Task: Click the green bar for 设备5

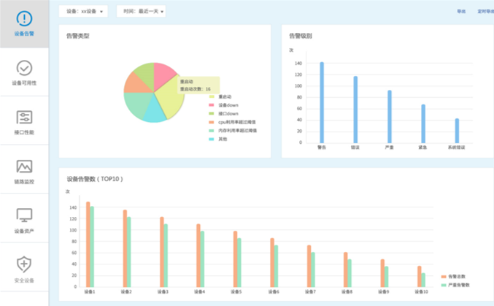Action: tap(239, 262)
